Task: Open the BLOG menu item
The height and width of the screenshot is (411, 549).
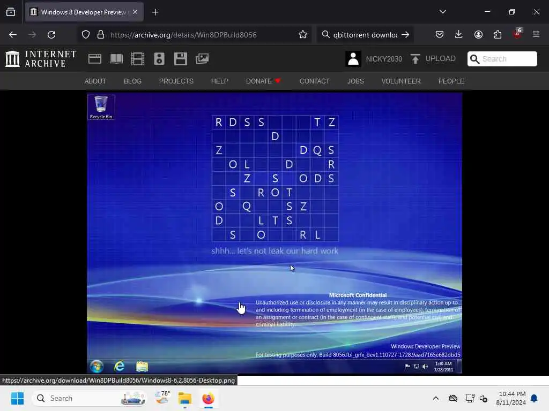Action: tap(132, 81)
